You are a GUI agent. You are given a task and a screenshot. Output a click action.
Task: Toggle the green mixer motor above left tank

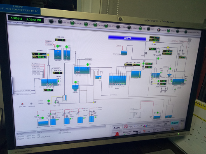coord(58,46)
